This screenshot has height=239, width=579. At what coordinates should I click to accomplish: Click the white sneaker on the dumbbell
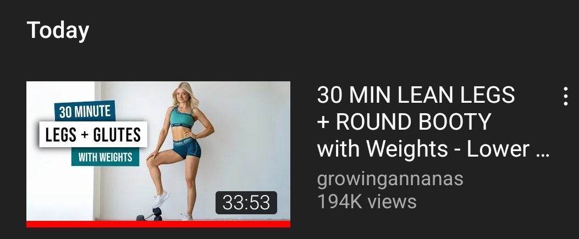pyautogui.click(x=161, y=199)
